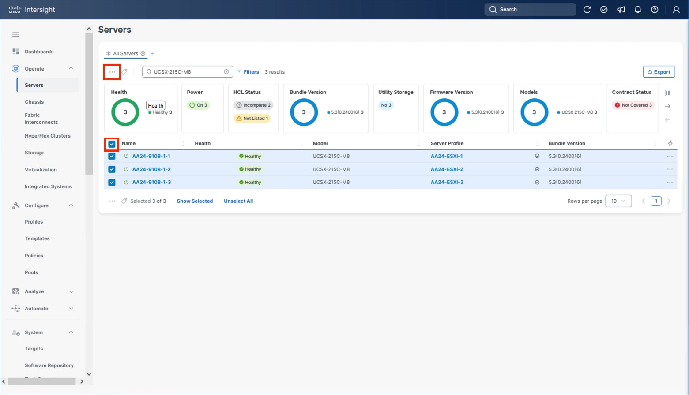Open the announcements megaphone icon
Image resolution: width=689 pixels, height=395 pixels.
[x=621, y=10]
